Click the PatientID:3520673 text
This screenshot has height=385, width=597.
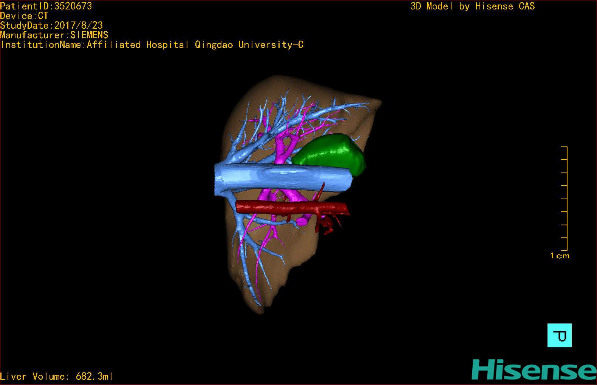[46, 6]
